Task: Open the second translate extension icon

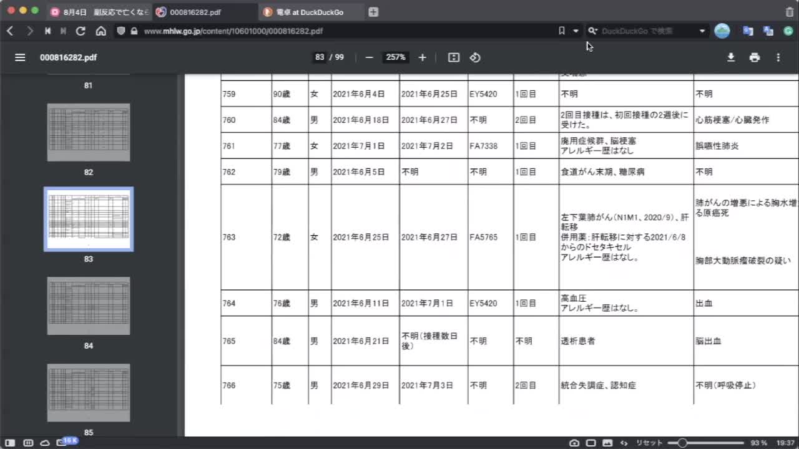Action: [768, 31]
